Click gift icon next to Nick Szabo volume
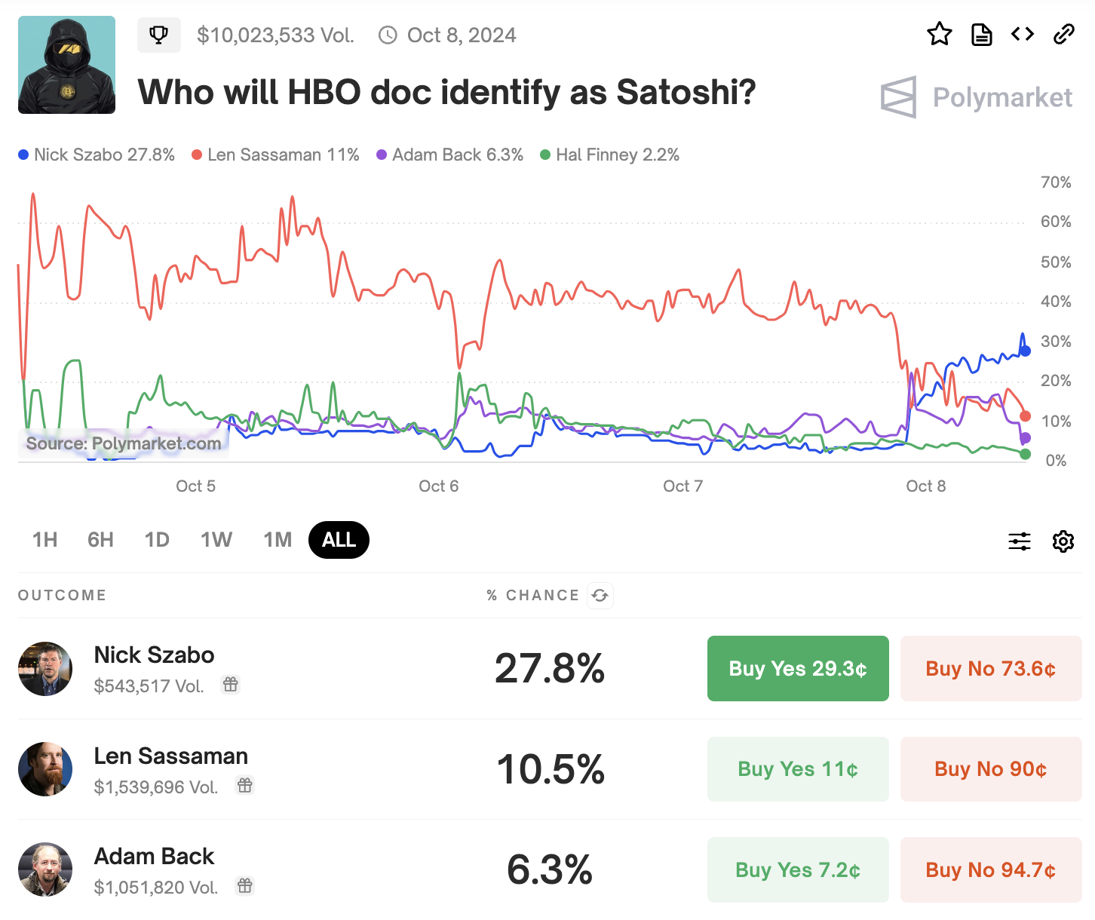Screen dimensions: 1095x920 tap(231, 685)
